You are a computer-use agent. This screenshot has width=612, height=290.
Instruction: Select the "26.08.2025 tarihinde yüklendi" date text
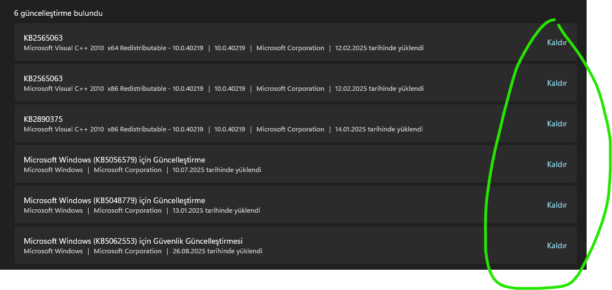[x=217, y=251]
